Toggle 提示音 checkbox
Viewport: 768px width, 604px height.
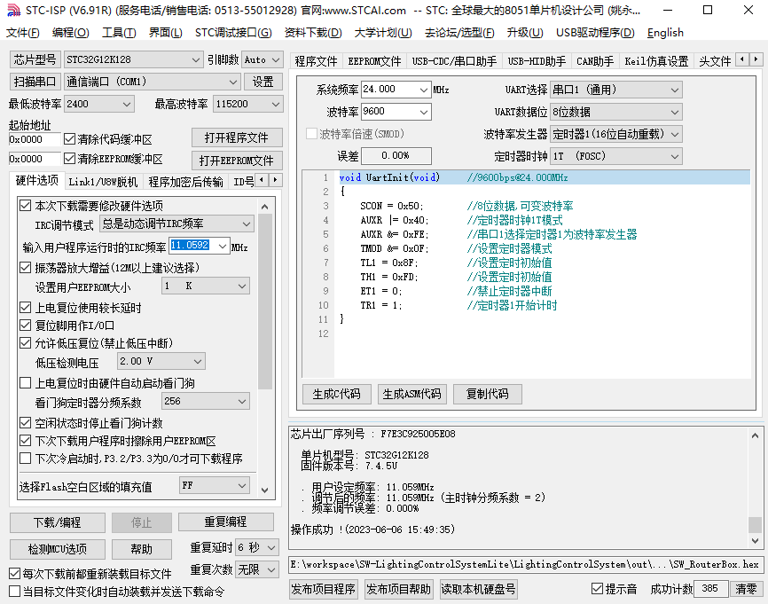click(x=597, y=589)
